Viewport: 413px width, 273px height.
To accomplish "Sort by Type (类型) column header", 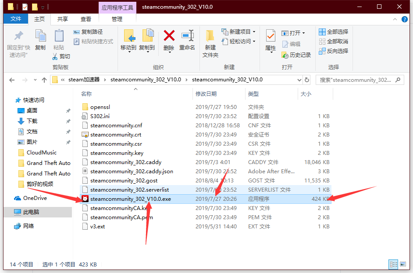I will click(x=253, y=94).
